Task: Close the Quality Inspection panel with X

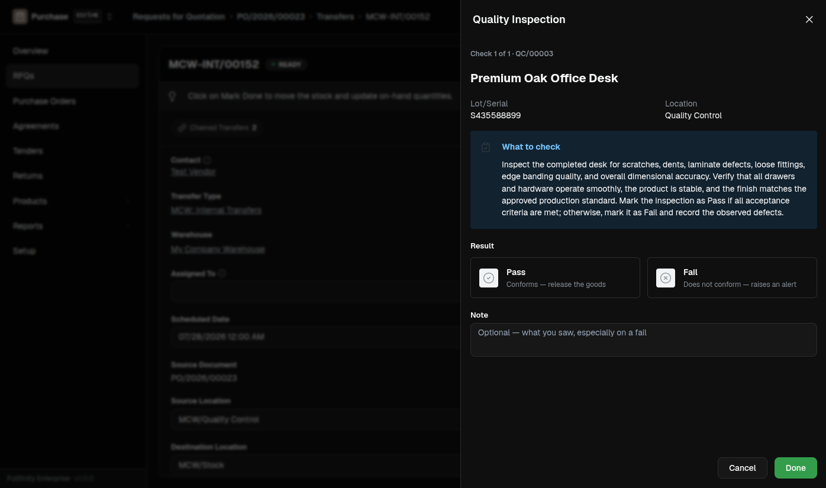Action: click(x=809, y=20)
